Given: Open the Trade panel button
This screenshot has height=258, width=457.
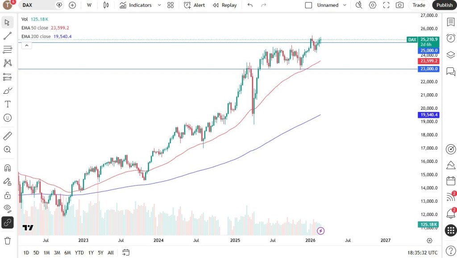Looking at the screenshot, I should [419, 5].
